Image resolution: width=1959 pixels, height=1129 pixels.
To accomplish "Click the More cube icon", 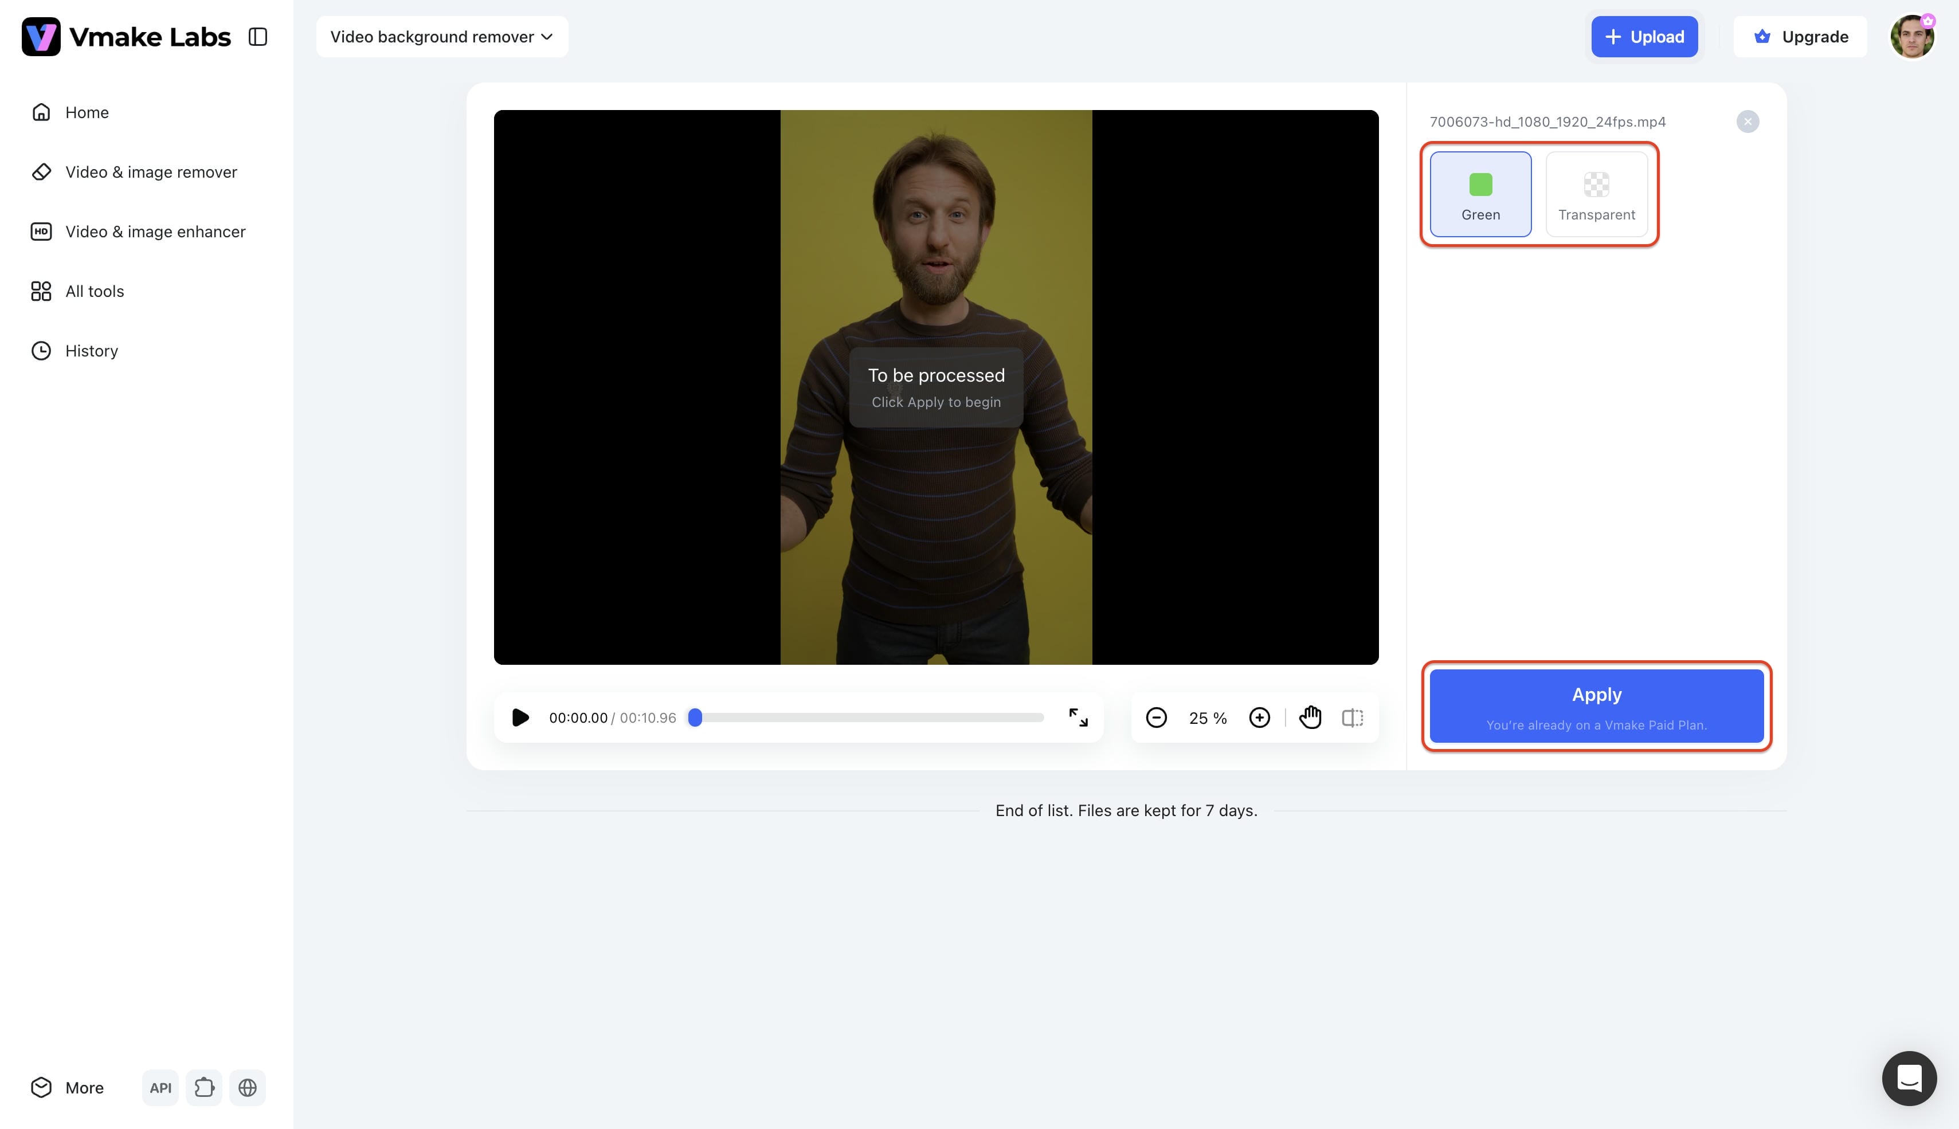I will (x=41, y=1088).
